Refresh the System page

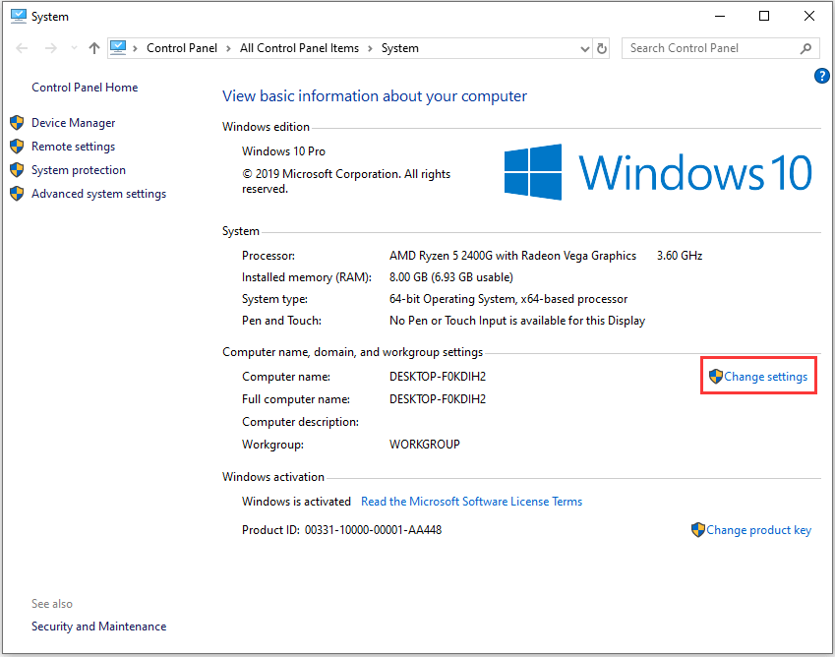[x=602, y=48]
